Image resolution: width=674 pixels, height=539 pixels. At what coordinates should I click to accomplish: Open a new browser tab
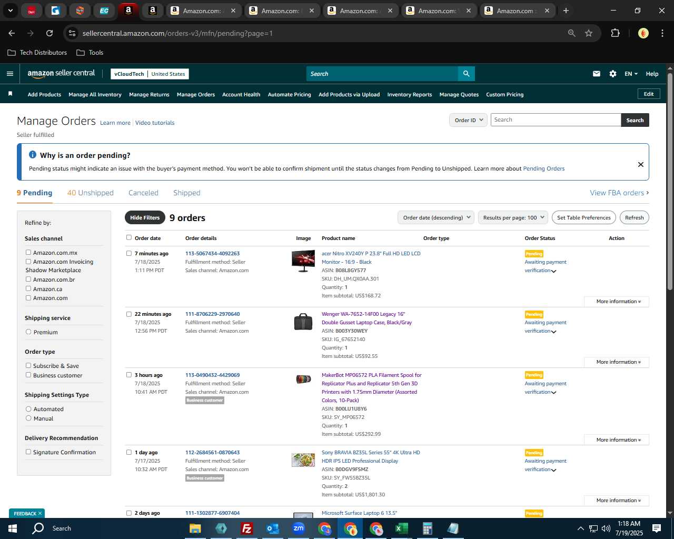click(566, 11)
